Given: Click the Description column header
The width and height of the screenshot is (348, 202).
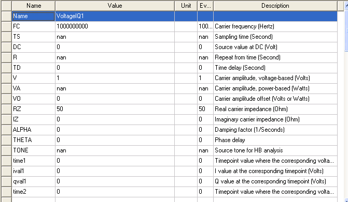Looking at the screenshot, I should pyautogui.click(x=275, y=6).
